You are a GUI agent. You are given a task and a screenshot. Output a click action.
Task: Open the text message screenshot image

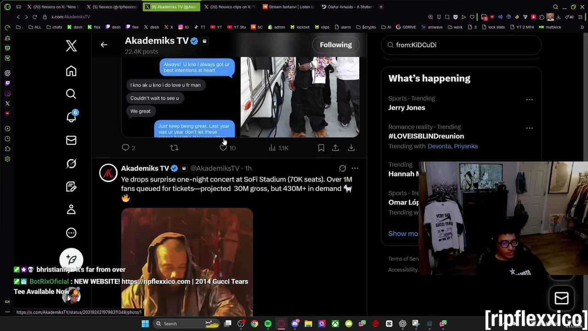point(180,97)
